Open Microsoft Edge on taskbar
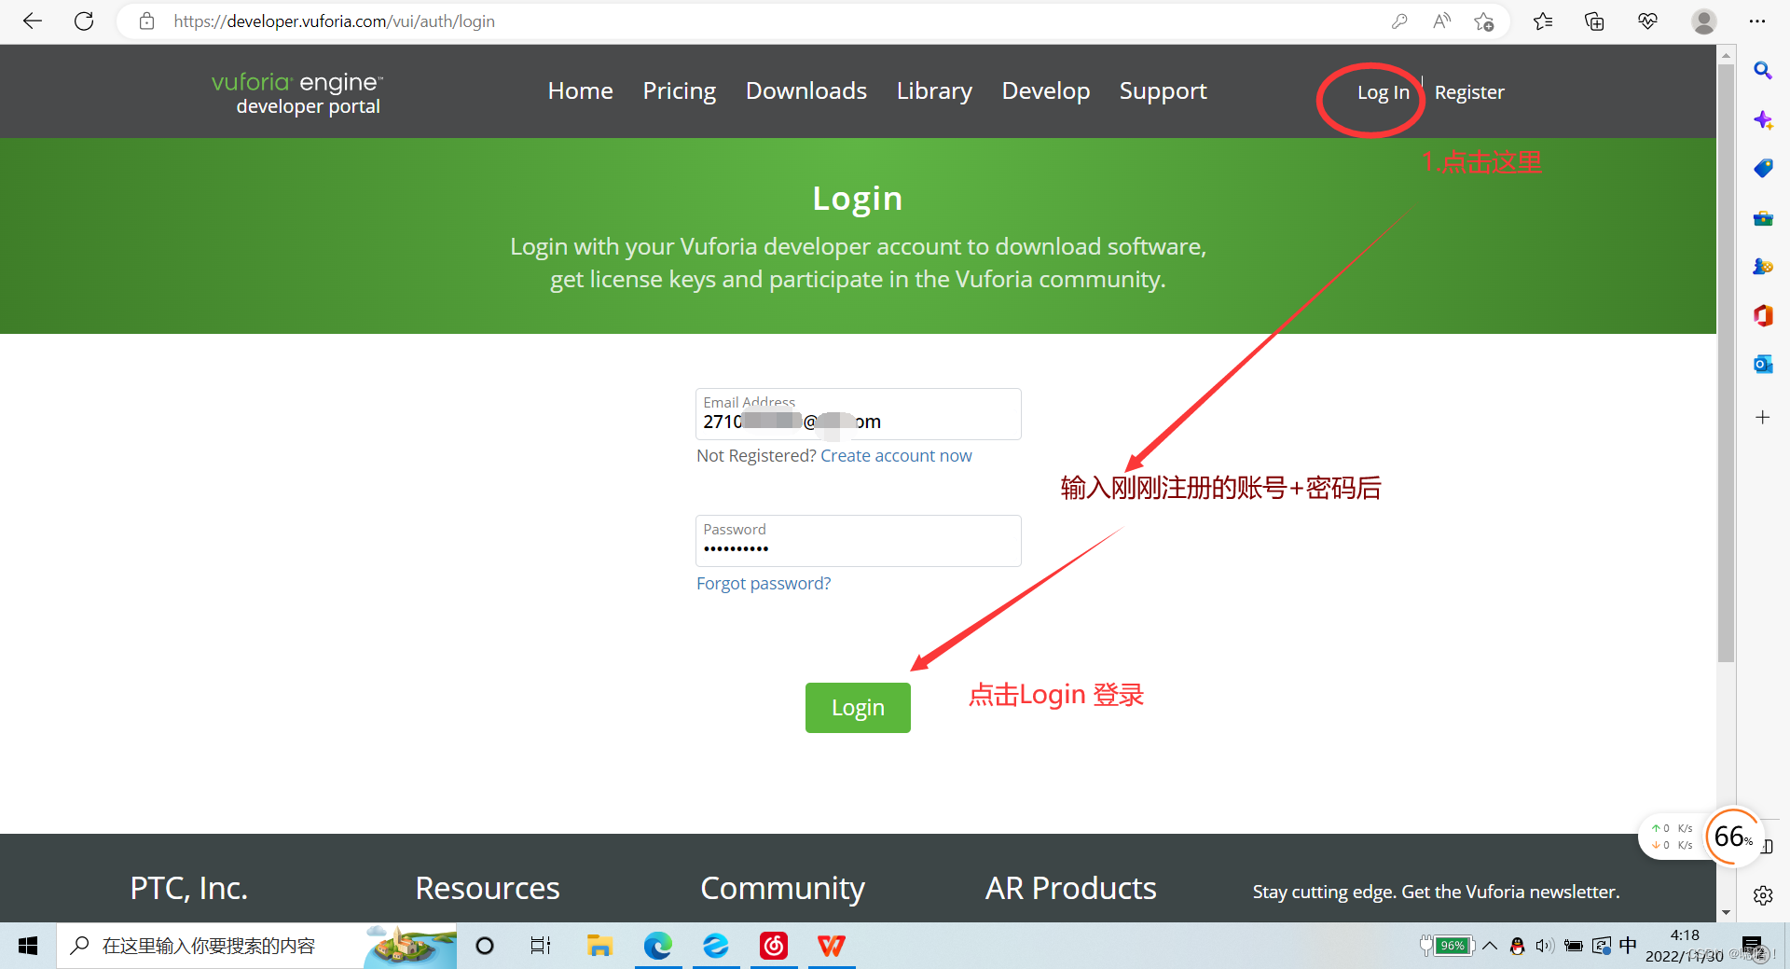Screen dimensions: 1790x969 [x=658, y=946]
